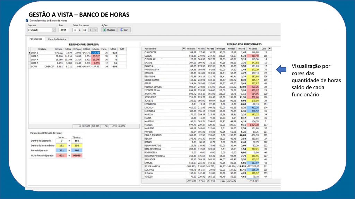
Task: Click the previous month range arrow
Action: point(90,30)
